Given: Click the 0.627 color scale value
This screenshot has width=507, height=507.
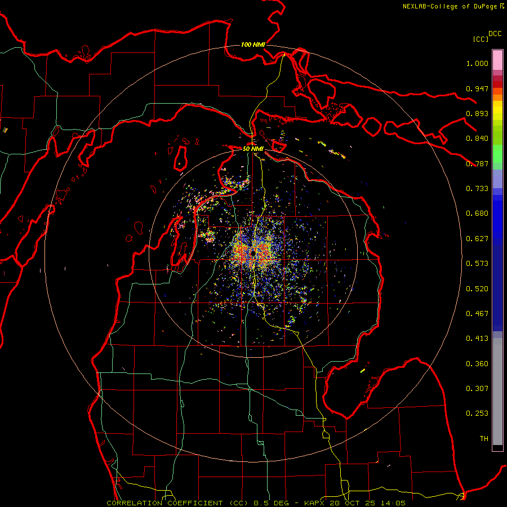Looking at the screenshot, I should pyautogui.click(x=477, y=239).
